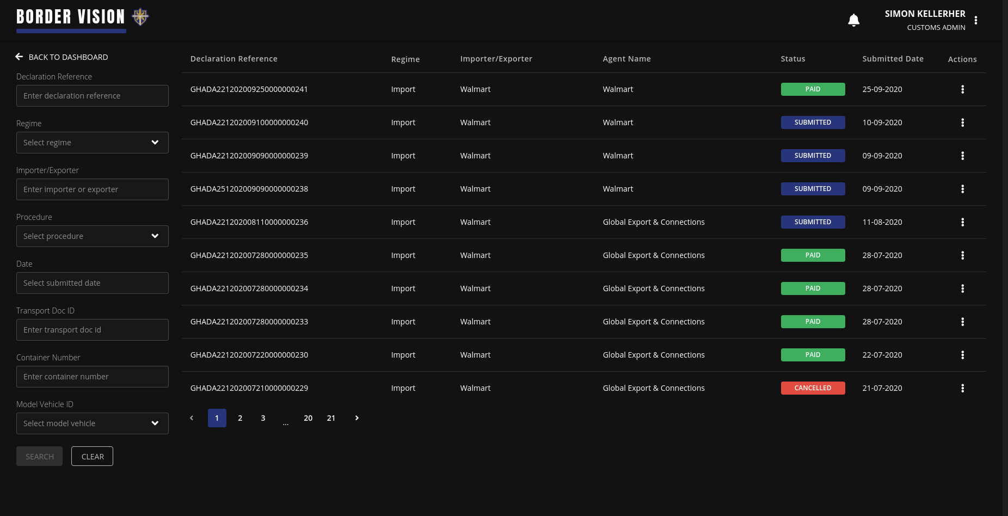Go to page 21

(331, 418)
